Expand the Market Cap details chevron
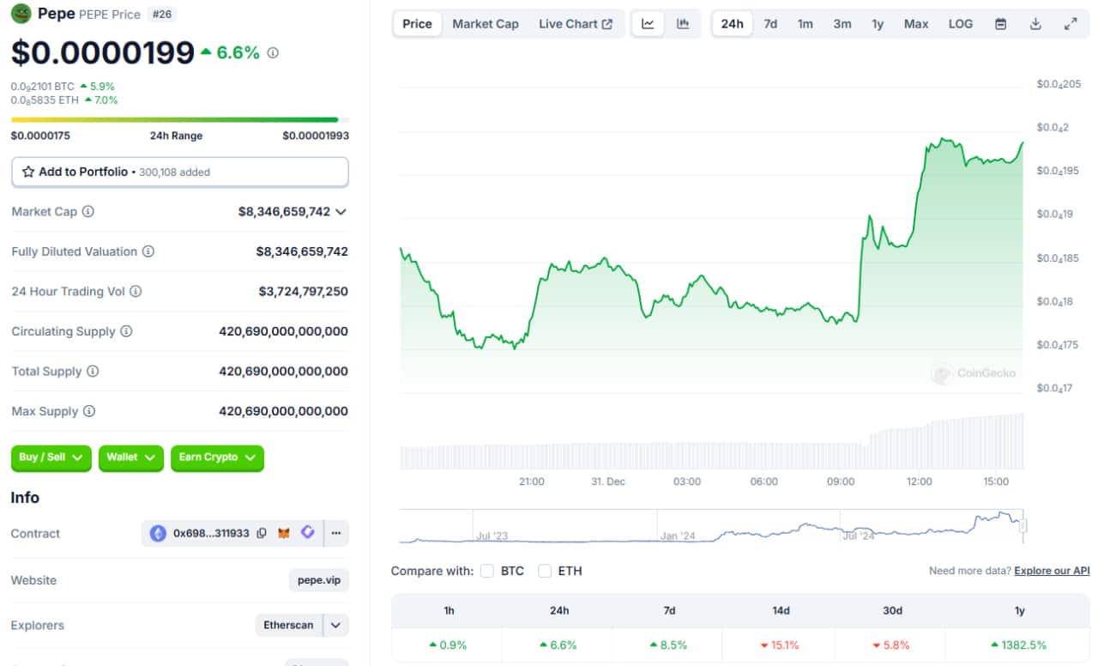The width and height of the screenshot is (1098, 666). 341,212
